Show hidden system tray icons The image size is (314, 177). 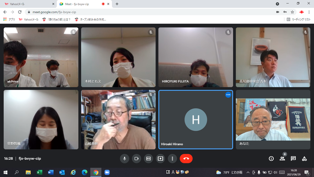pyautogui.click(x=248, y=173)
